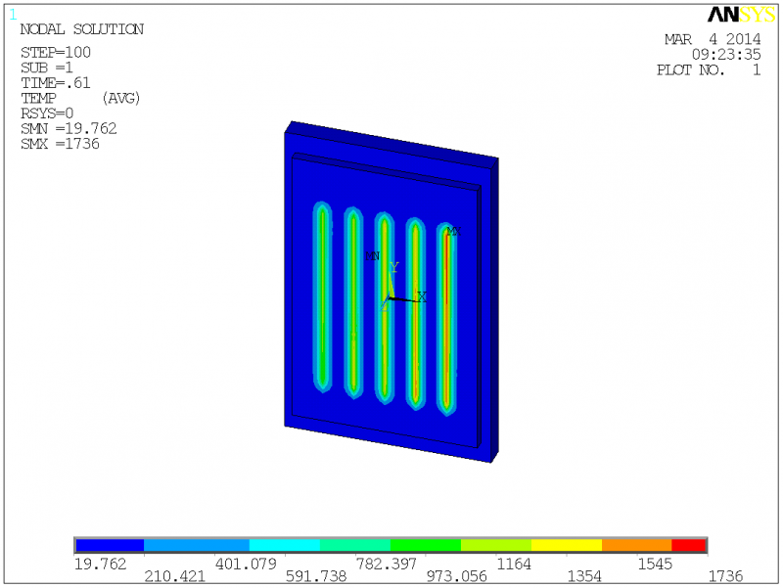Viewport: 783px width, 588px height.
Task: Click the SUB =1 label
Action: pos(47,68)
